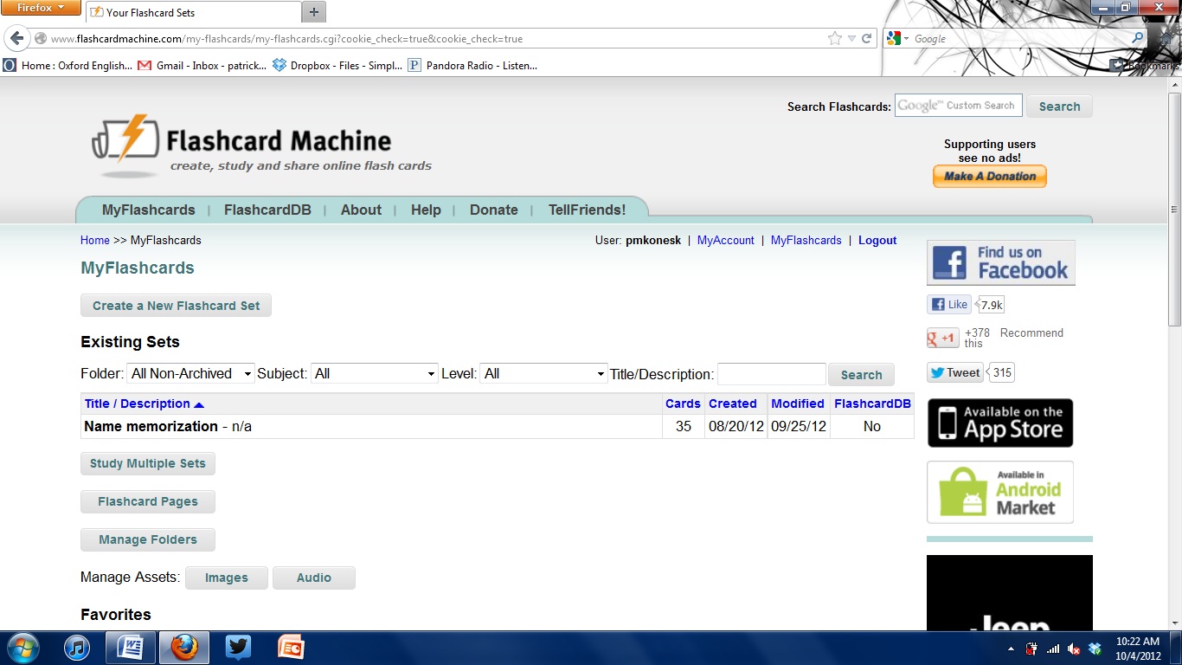Sort by Title / Description column
Image resolution: width=1182 pixels, height=665 pixels.
coord(144,404)
